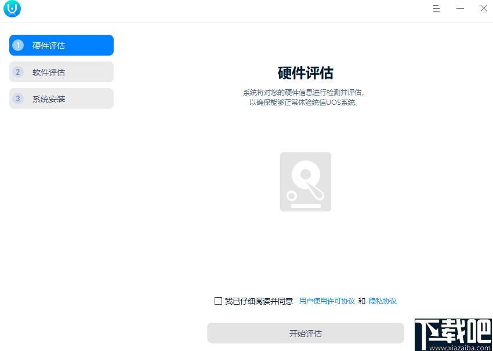Open the 用户使用许可协议 link

(x=327, y=301)
